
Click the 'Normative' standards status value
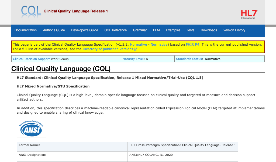tap(213, 59)
